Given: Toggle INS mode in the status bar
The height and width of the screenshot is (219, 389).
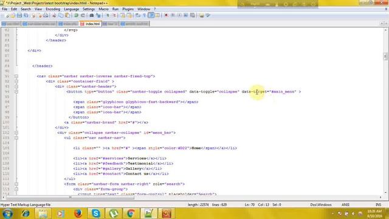Looking at the screenshot, I should [x=378, y=205].
